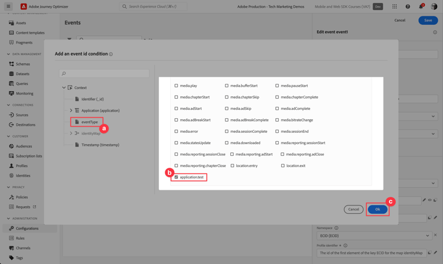
Task: Open the app switcher grid icon
Action: tap(395, 6)
